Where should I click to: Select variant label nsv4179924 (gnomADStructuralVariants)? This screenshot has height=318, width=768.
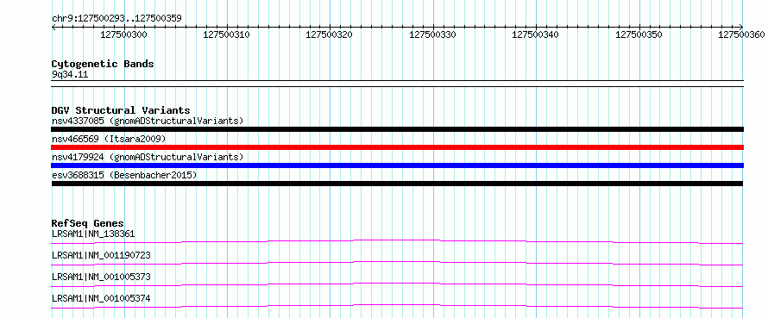tap(148, 157)
